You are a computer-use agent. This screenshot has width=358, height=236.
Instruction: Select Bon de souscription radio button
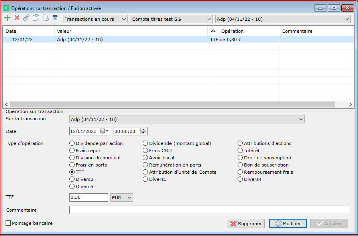pyautogui.click(x=240, y=165)
